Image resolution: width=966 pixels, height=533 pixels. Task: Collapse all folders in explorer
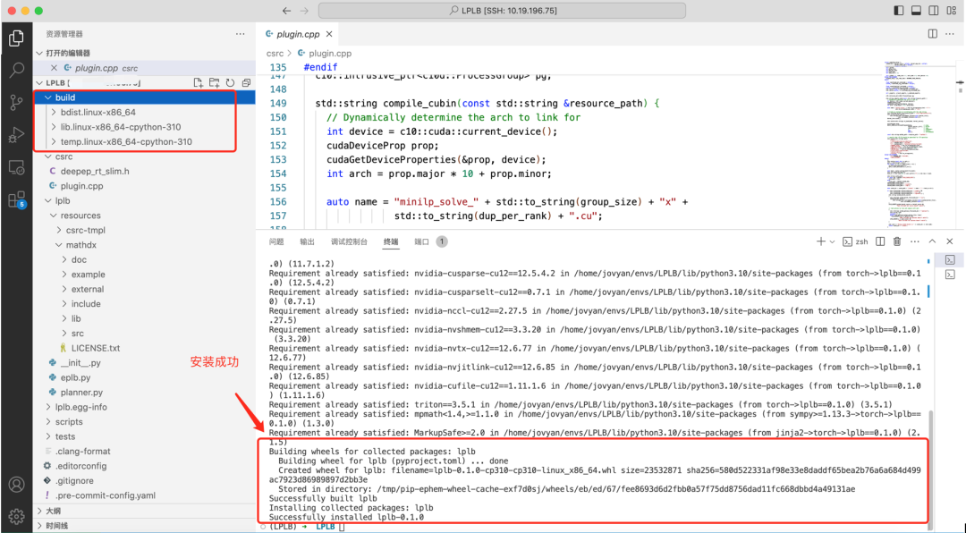pos(246,82)
